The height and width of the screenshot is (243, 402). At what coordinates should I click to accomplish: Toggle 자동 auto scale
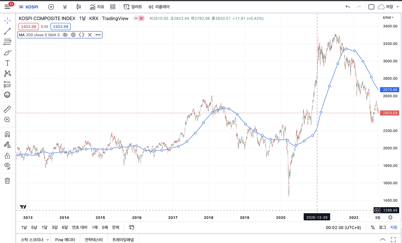(x=394, y=227)
